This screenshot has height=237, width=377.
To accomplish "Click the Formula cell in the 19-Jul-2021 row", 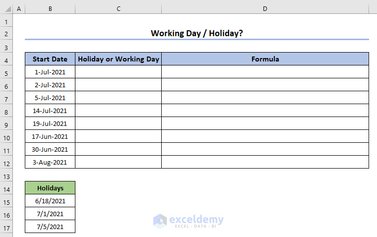I will [265, 123].
